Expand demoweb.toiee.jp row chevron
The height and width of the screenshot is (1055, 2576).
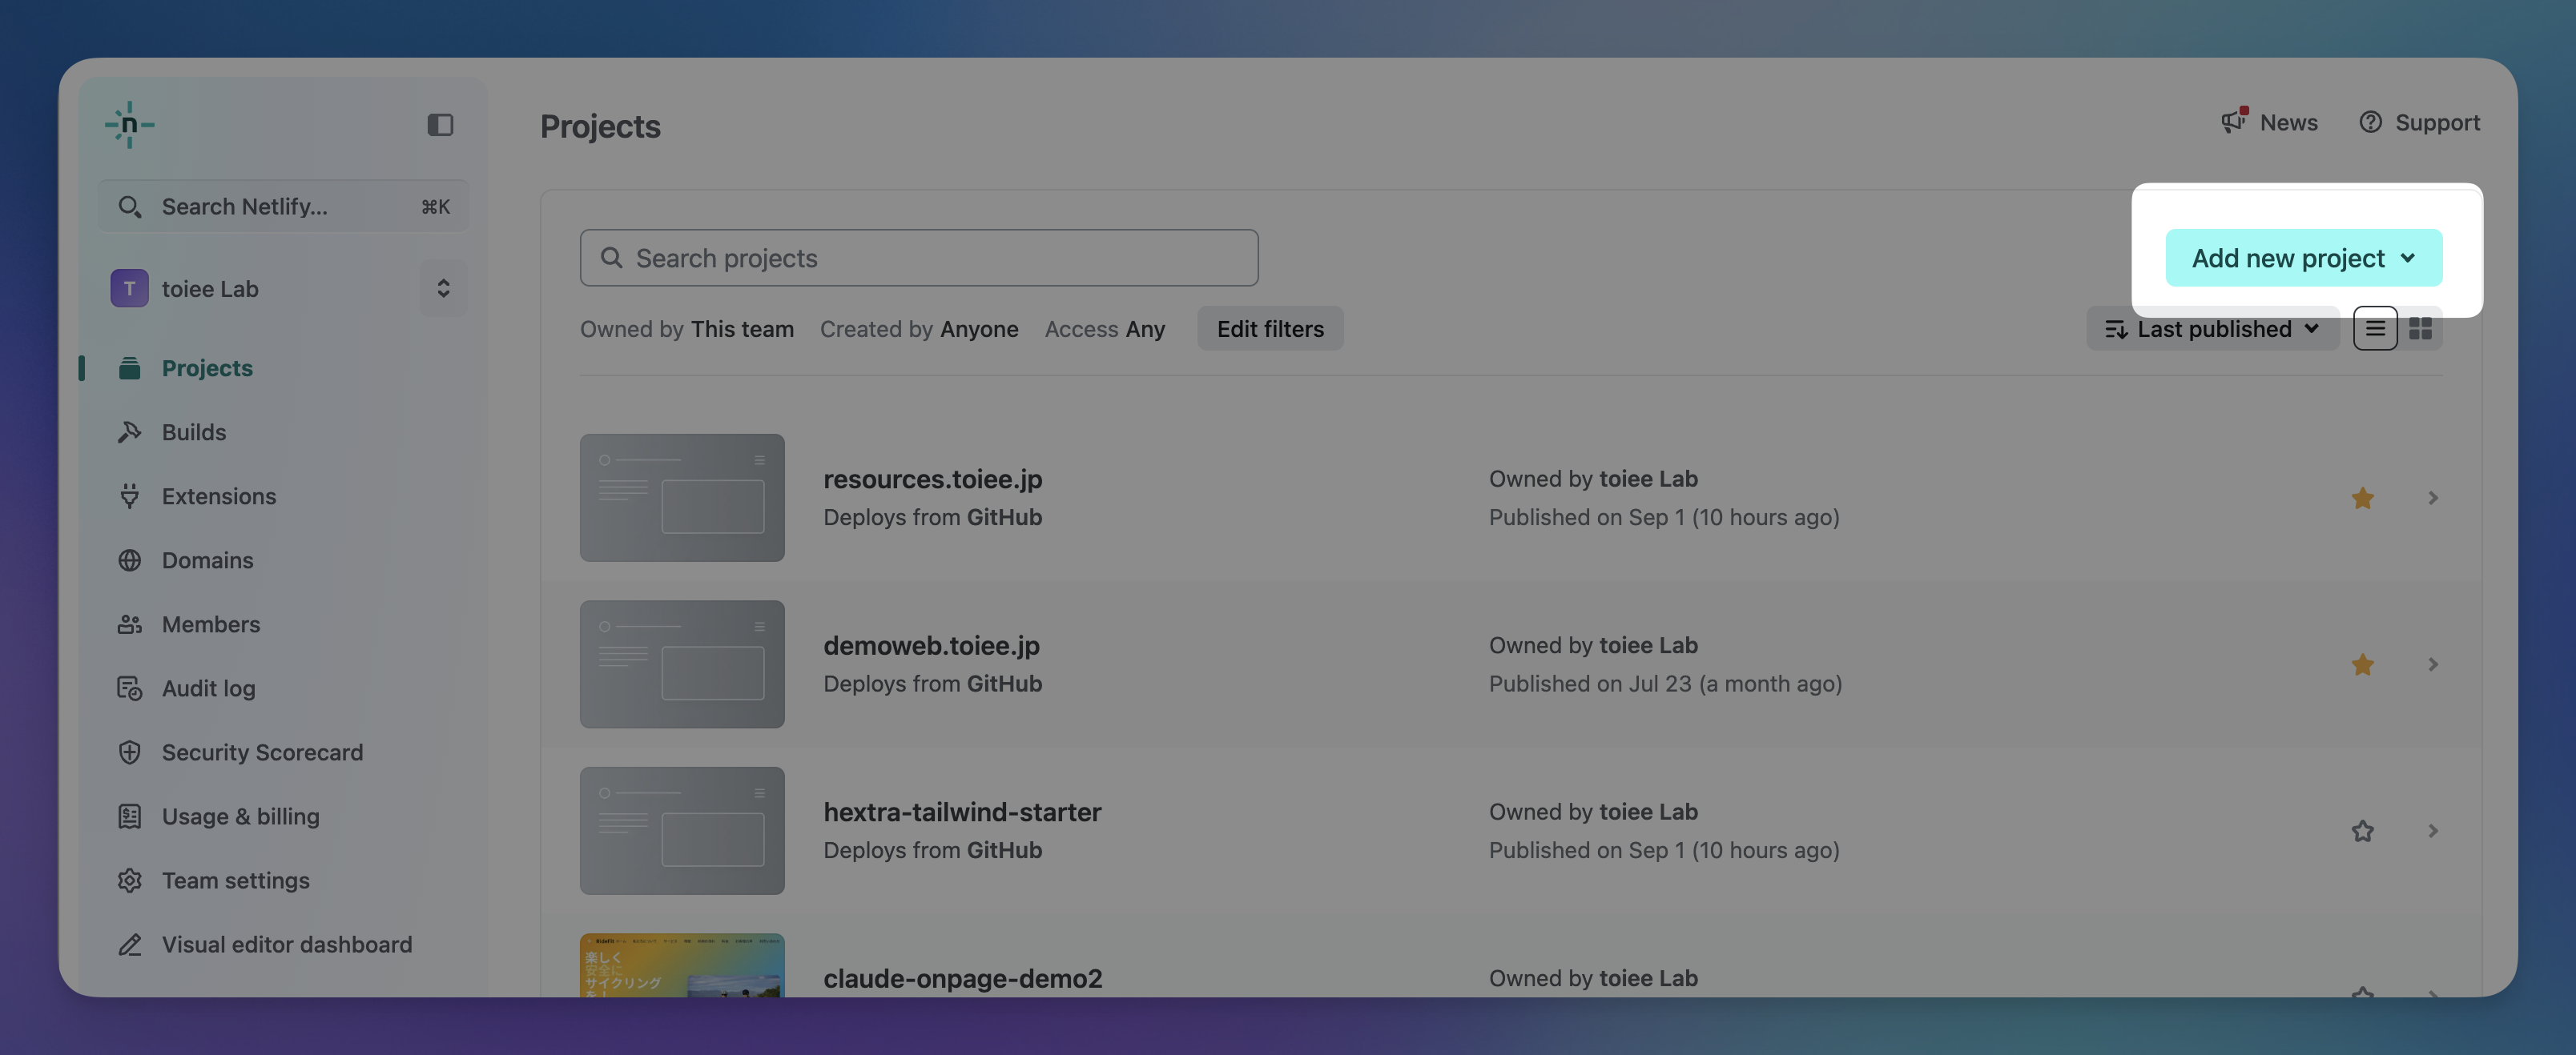tap(2433, 664)
